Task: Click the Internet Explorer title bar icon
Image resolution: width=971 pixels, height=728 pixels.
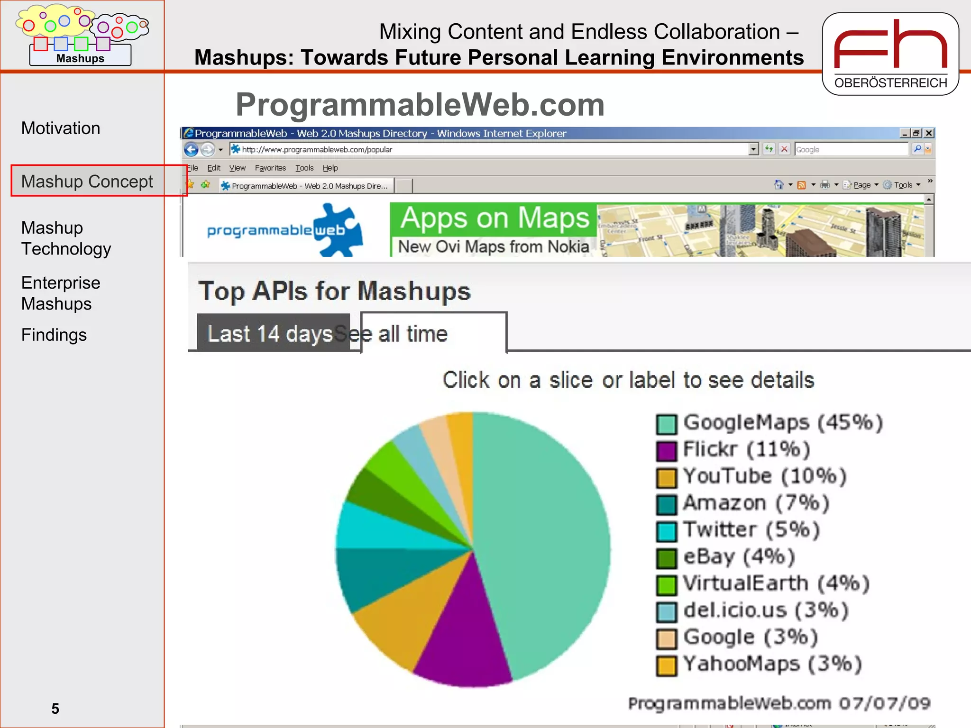Action: [x=188, y=133]
